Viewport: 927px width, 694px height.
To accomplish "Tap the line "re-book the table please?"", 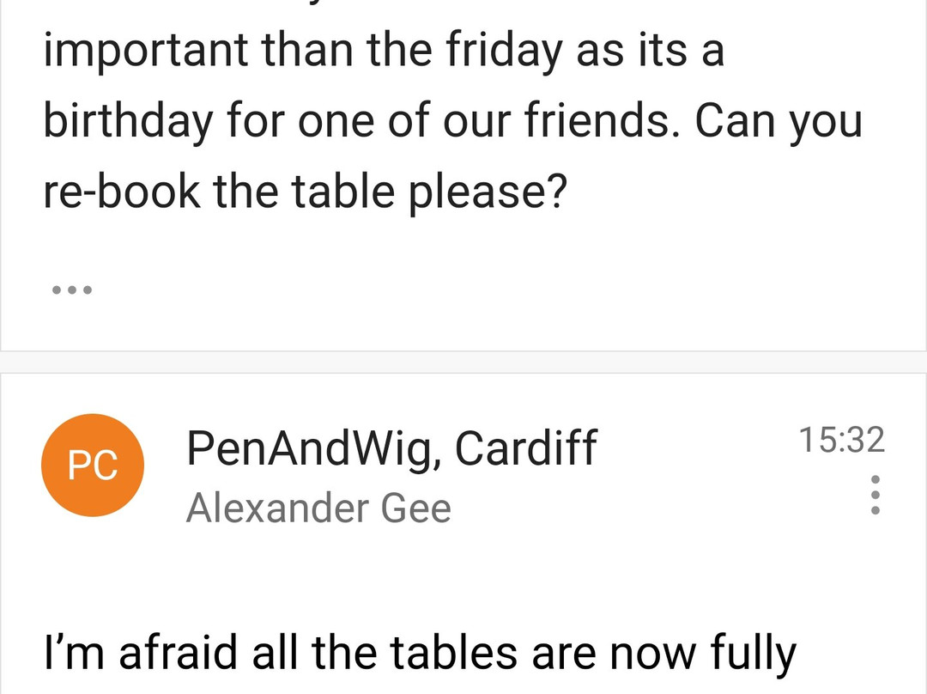I will (306, 191).
